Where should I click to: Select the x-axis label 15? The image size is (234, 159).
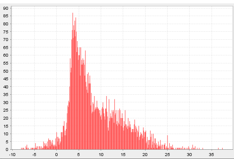tap(123, 154)
